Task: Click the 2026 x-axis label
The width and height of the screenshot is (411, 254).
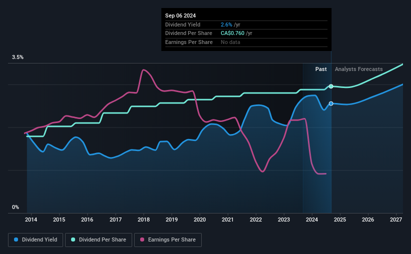Action: click(x=368, y=219)
